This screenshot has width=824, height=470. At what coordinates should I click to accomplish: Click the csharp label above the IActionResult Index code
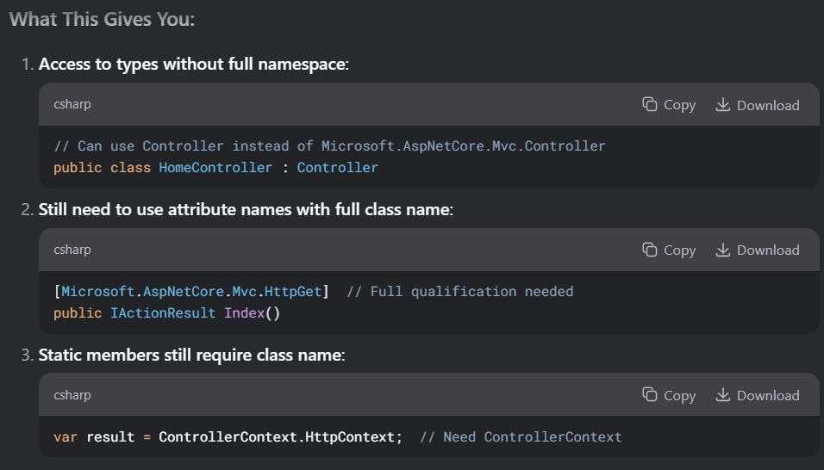pyautogui.click(x=72, y=250)
